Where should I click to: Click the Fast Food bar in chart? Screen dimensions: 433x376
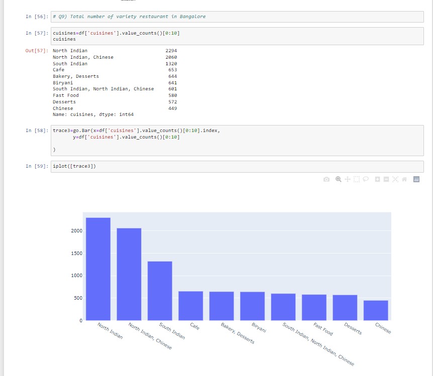[x=314, y=308]
